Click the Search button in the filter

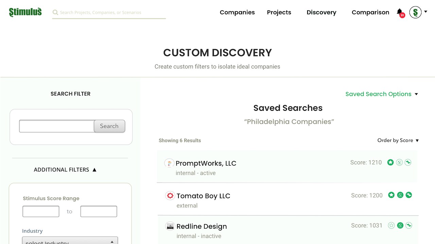[x=109, y=126]
